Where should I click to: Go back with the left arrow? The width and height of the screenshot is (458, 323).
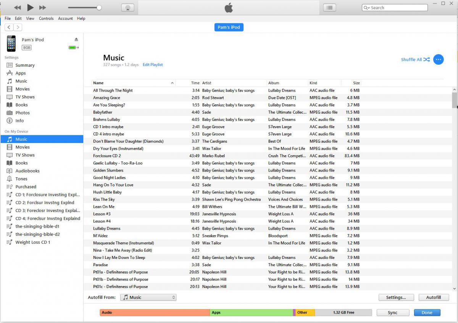(9, 27)
